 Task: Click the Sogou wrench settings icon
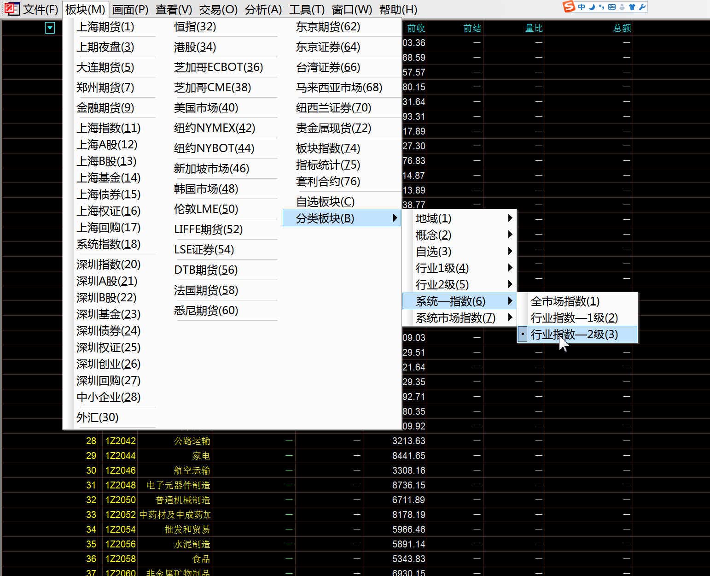coord(642,7)
